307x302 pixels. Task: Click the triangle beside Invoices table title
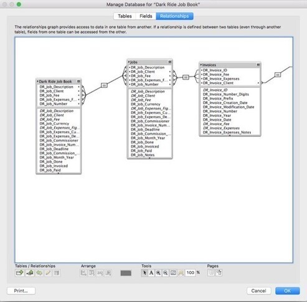pyautogui.click(x=201, y=65)
